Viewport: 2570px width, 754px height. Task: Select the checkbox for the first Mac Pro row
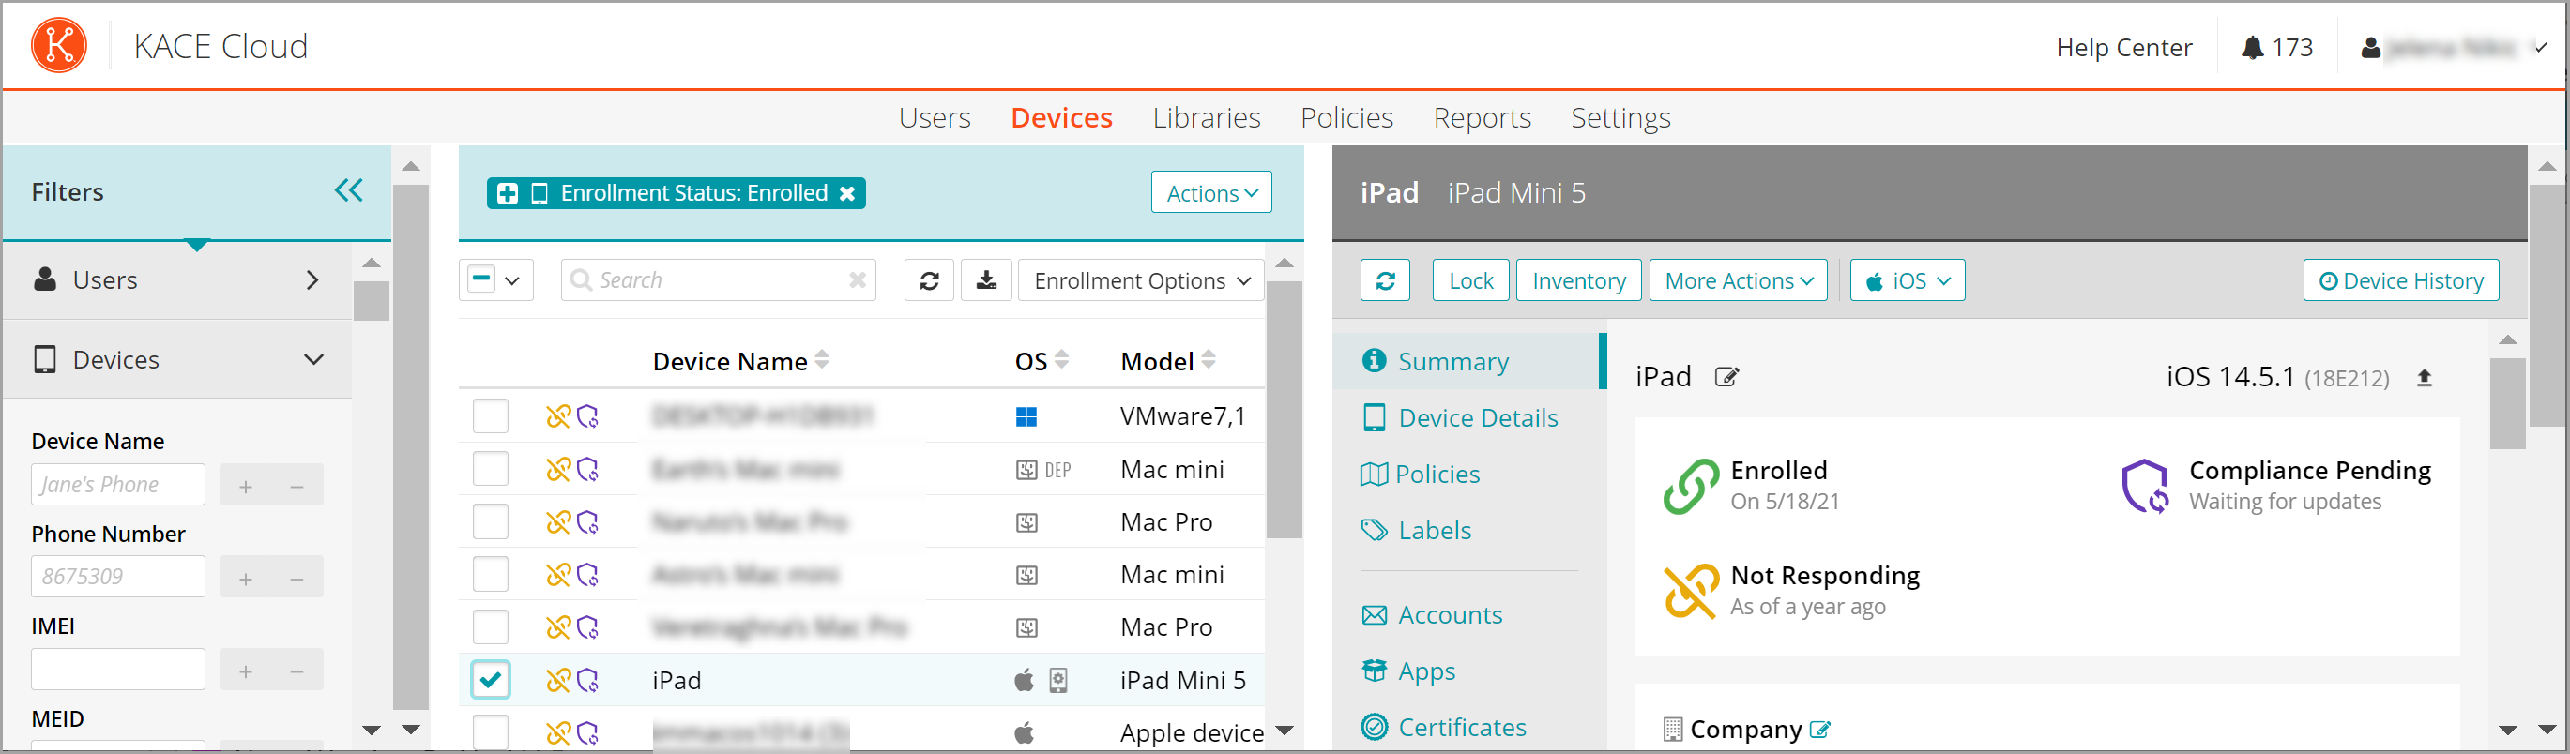pos(490,521)
